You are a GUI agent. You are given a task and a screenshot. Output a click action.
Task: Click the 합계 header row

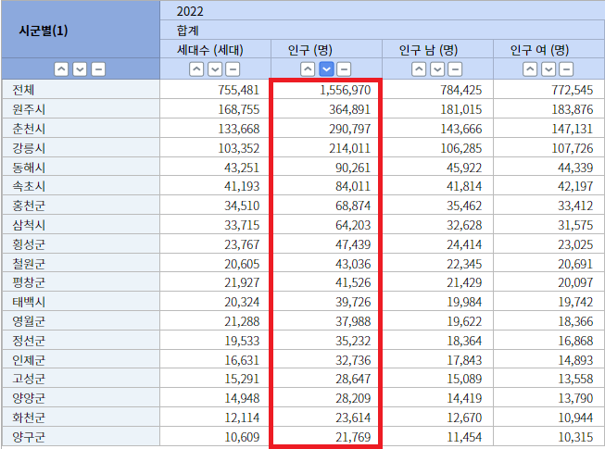[383, 30]
